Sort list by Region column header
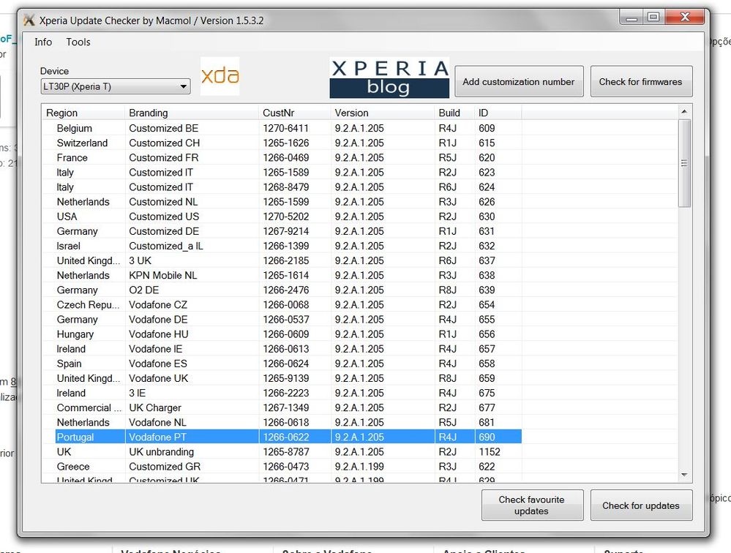Screen dimensions: 731x553 (83, 113)
